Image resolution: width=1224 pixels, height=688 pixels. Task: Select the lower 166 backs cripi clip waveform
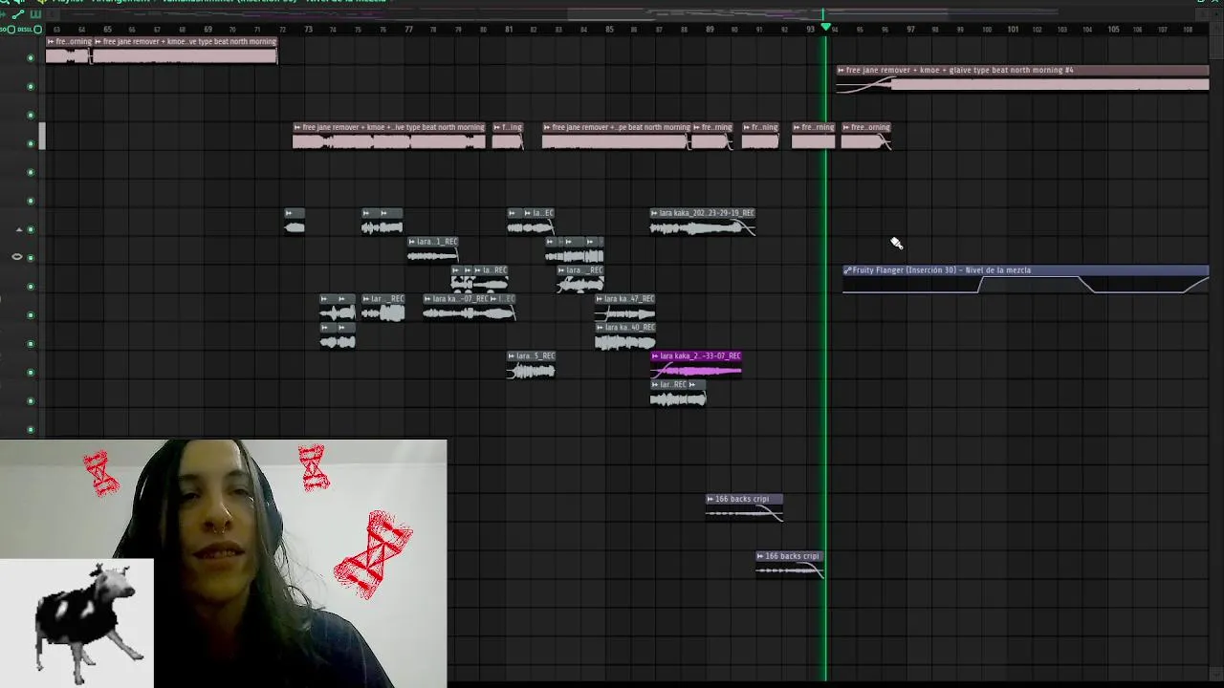click(x=790, y=571)
